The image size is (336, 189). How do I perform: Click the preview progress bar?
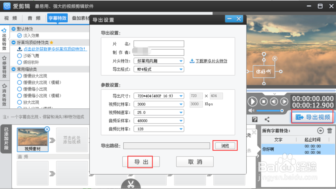[291, 91]
